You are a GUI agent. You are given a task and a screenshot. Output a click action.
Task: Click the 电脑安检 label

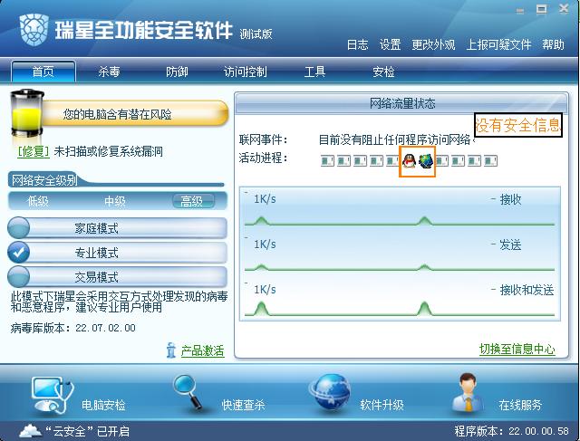pyautogui.click(x=103, y=405)
